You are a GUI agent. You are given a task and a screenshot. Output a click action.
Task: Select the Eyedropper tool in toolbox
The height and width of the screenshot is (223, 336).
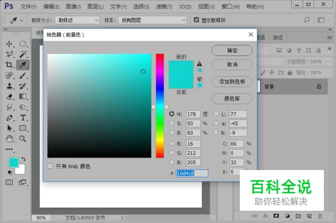23,65
